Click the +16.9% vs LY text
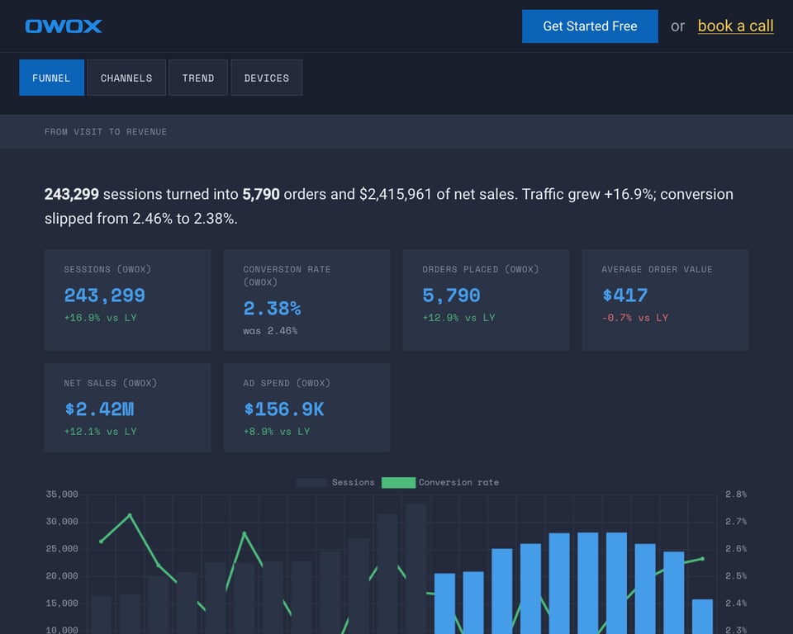The width and height of the screenshot is (793, 634). coord(100,318)
